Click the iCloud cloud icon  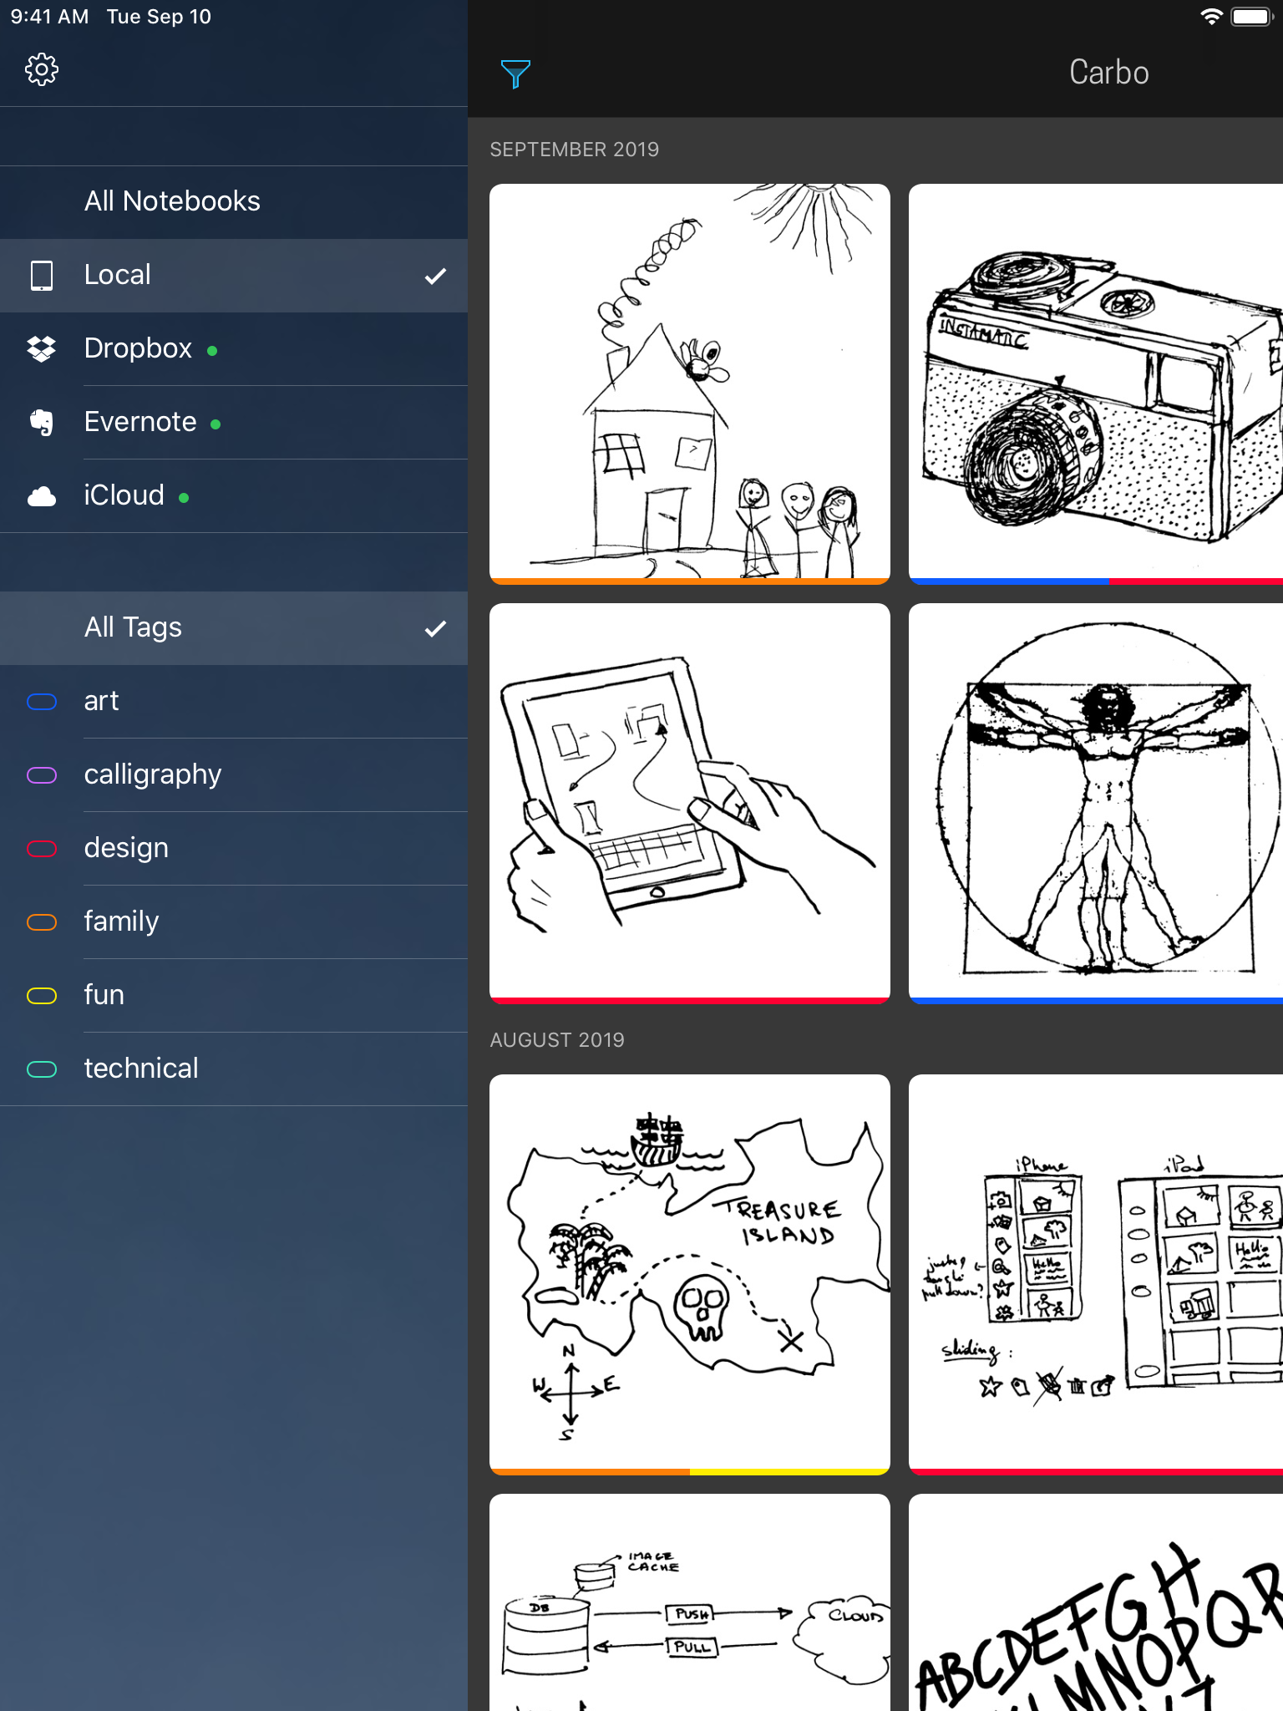pos(42,497)
